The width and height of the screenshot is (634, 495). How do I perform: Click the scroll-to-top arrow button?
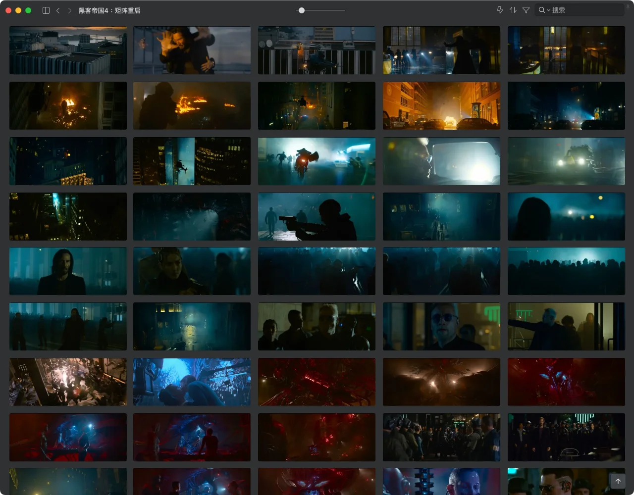[618, 481]
